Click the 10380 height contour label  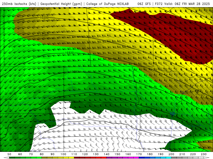[75, 72]
